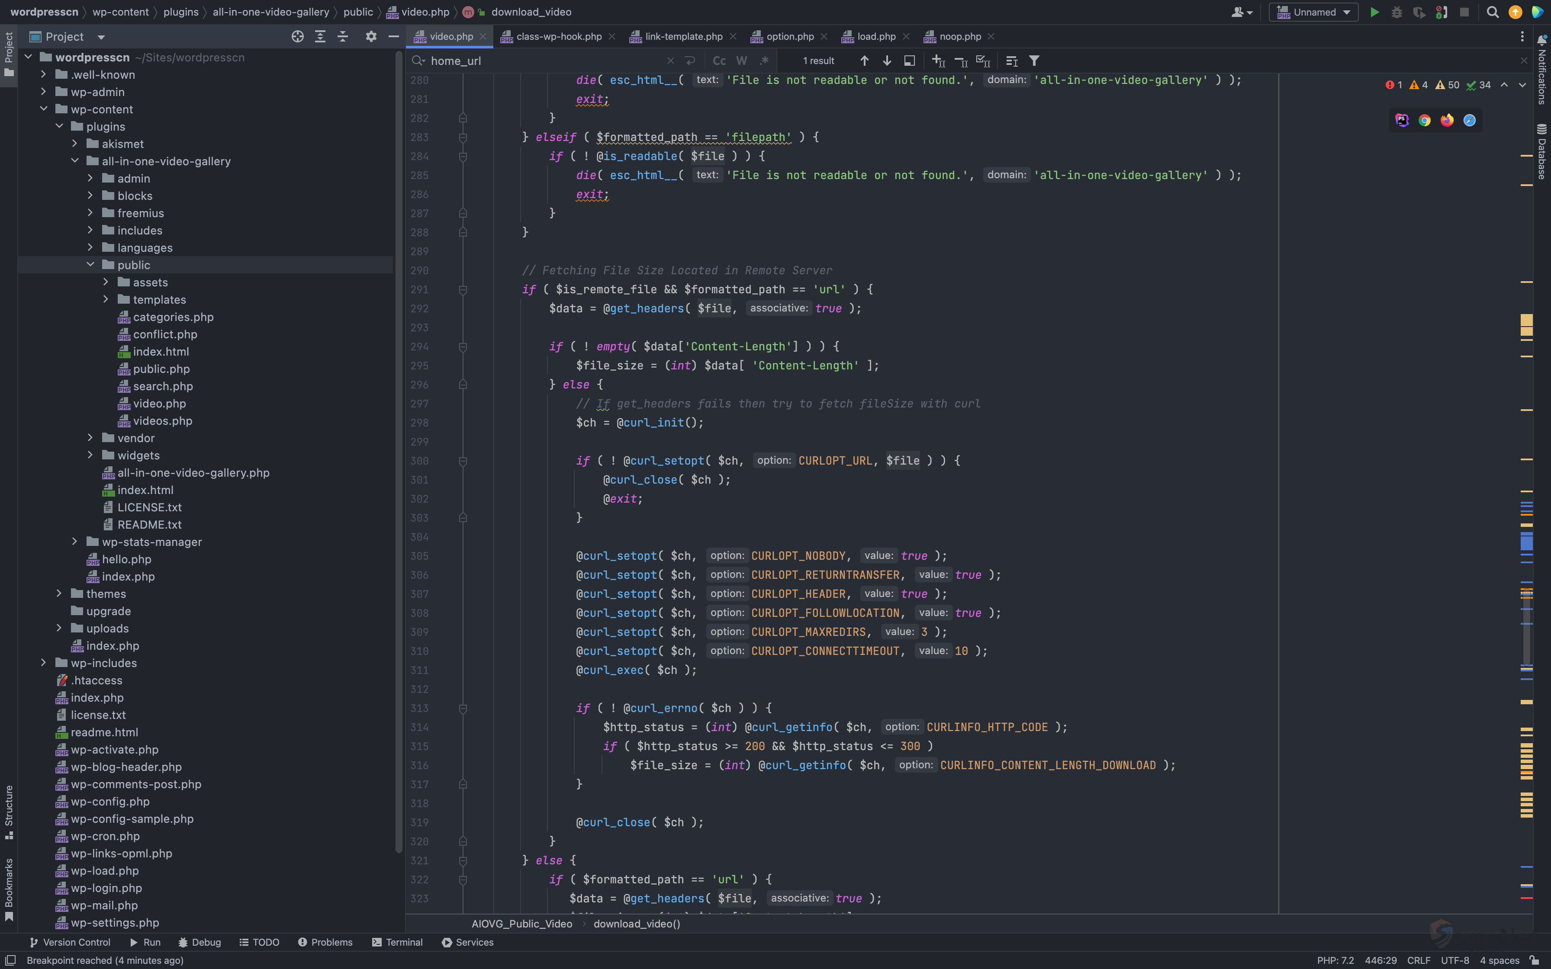Toggle Regex search option
The image size is (1551, 969).
[x=764, y=61]
